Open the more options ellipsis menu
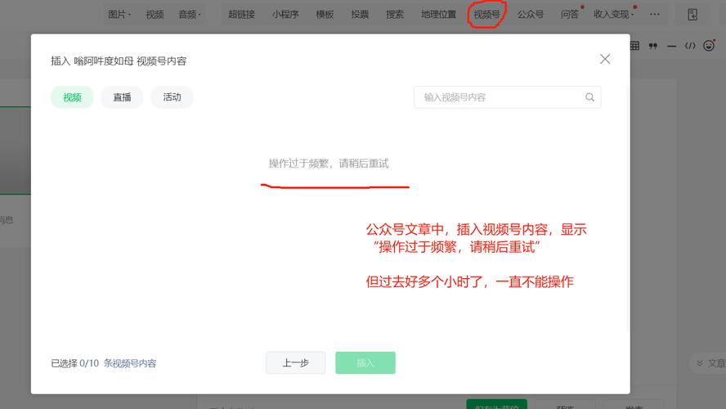This screenshot has height=409, width=726. point(654,15)
